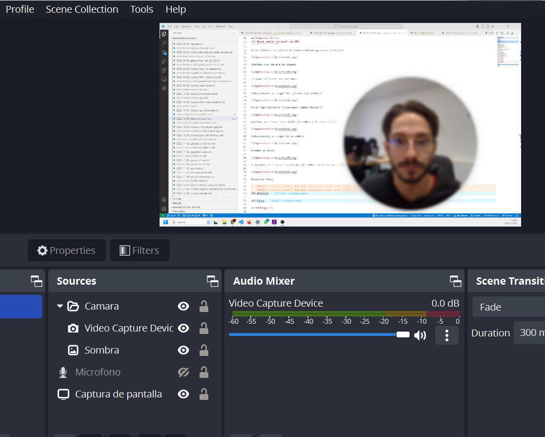
Task: Click the transition Duration field
Action: pos(529,333)
